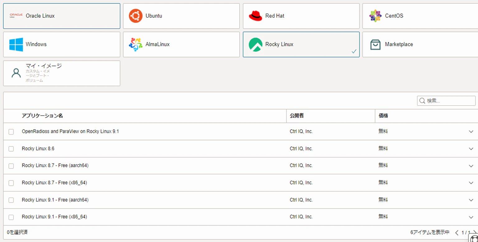
Task: Choose the Ubuntu image tile
Action: point(181,16)
